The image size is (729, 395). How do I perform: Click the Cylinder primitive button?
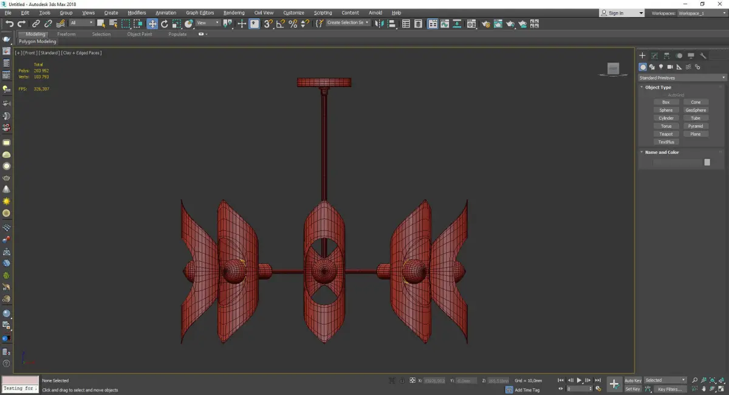tap(666, 118)
